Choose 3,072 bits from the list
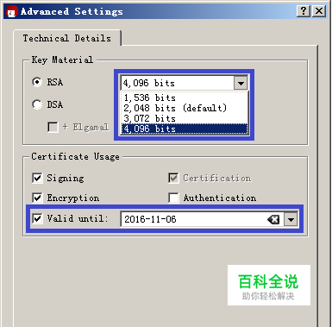 [185, 118]
